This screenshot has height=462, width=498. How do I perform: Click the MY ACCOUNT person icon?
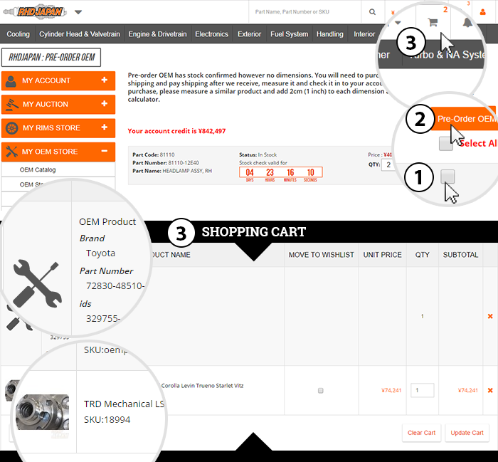pyautogui.click(x=11, y=81)
